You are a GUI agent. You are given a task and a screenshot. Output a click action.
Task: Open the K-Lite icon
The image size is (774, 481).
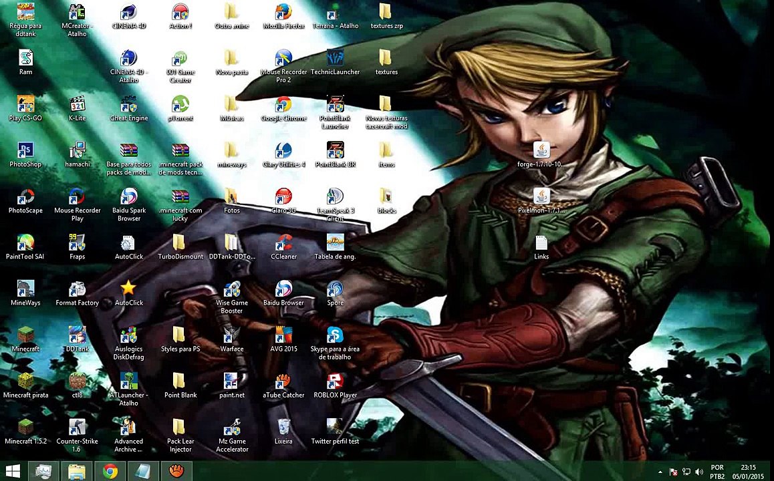point(77,104)
